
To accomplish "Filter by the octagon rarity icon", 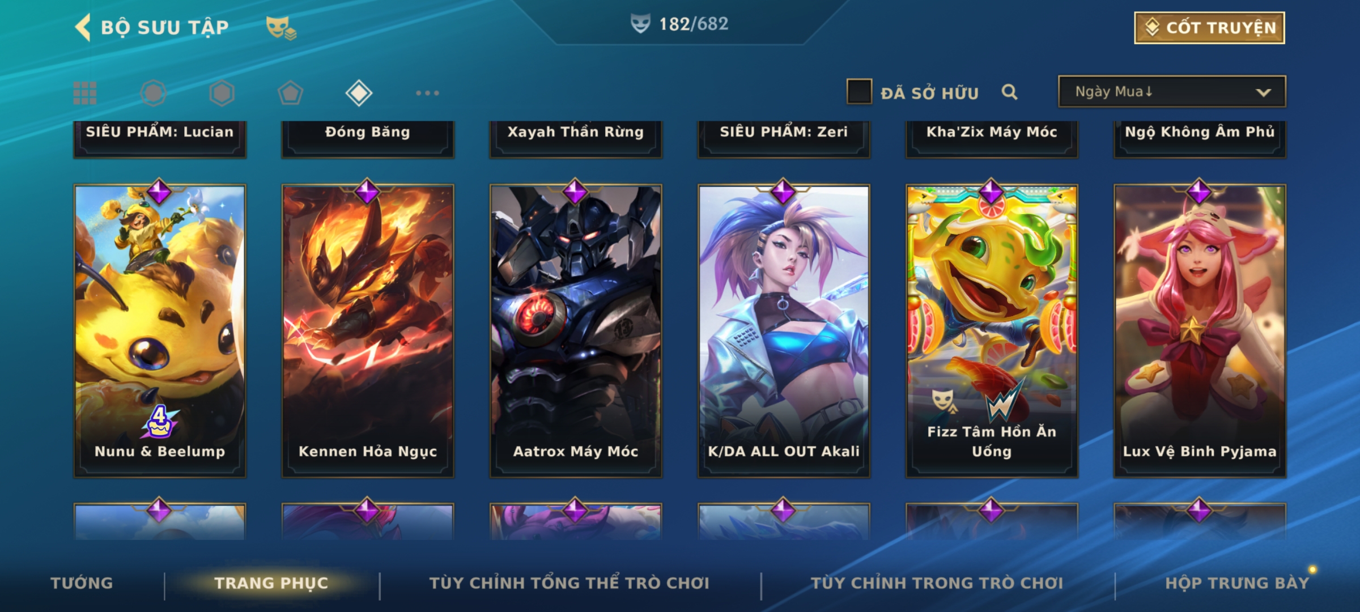I will click(x=153, y=93).
